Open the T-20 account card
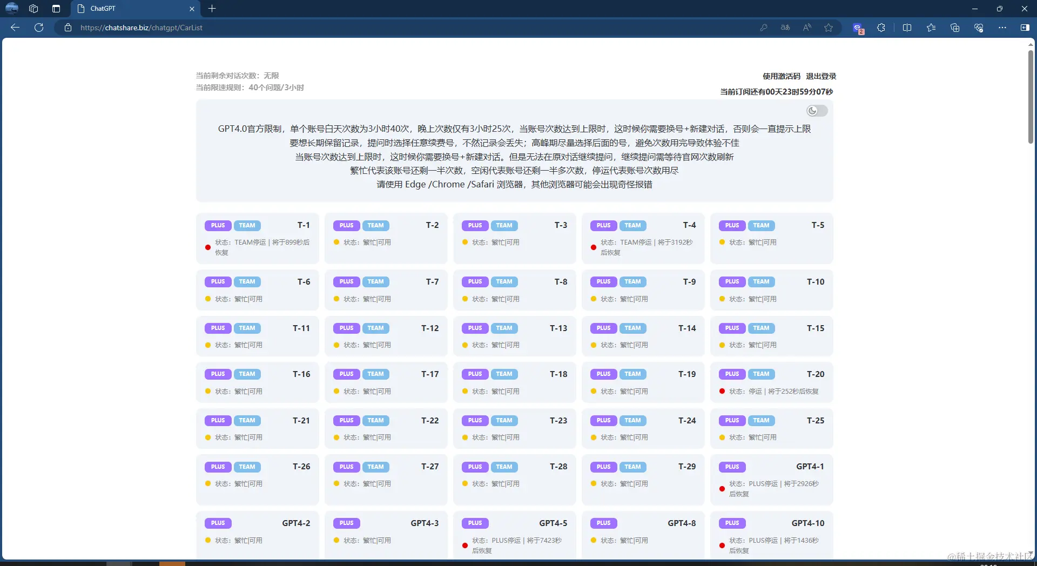The image size is (1037, 566). [772, 382]
